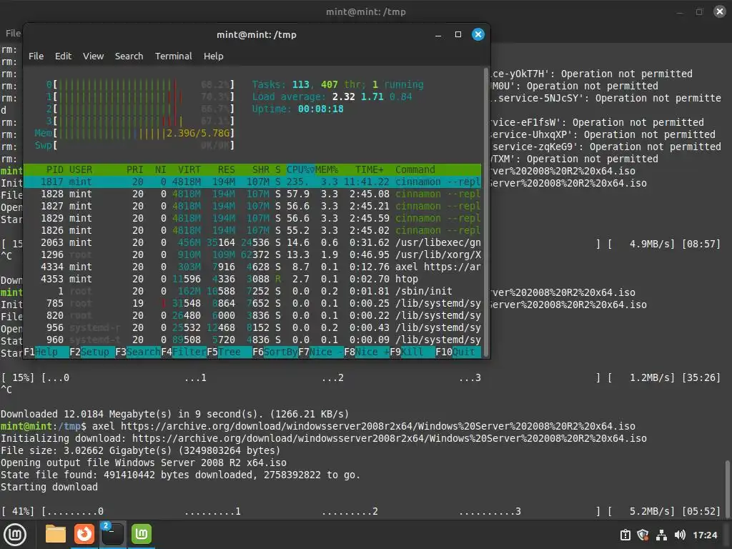Open the green Mint app in taskbar
The height and width of the screenshot is (549, 732).
point(142,534)
